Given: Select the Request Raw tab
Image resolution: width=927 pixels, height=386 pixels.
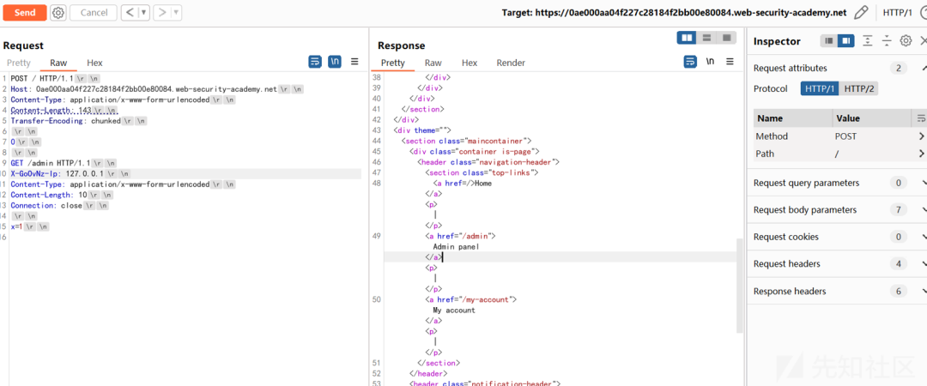Looking at the screenshot, I should point(58,63).
